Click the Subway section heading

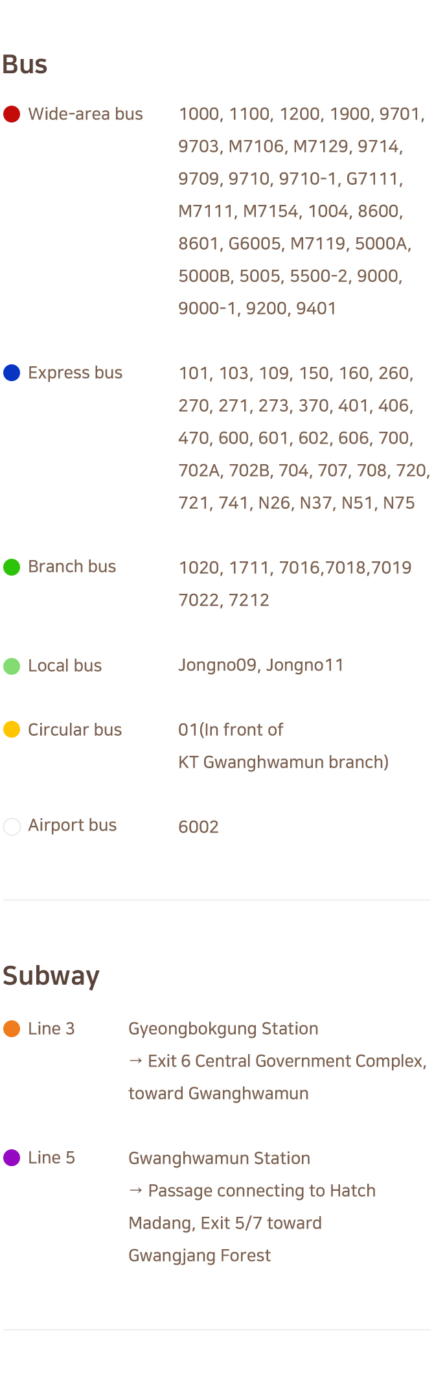click(x=51, y=976)
